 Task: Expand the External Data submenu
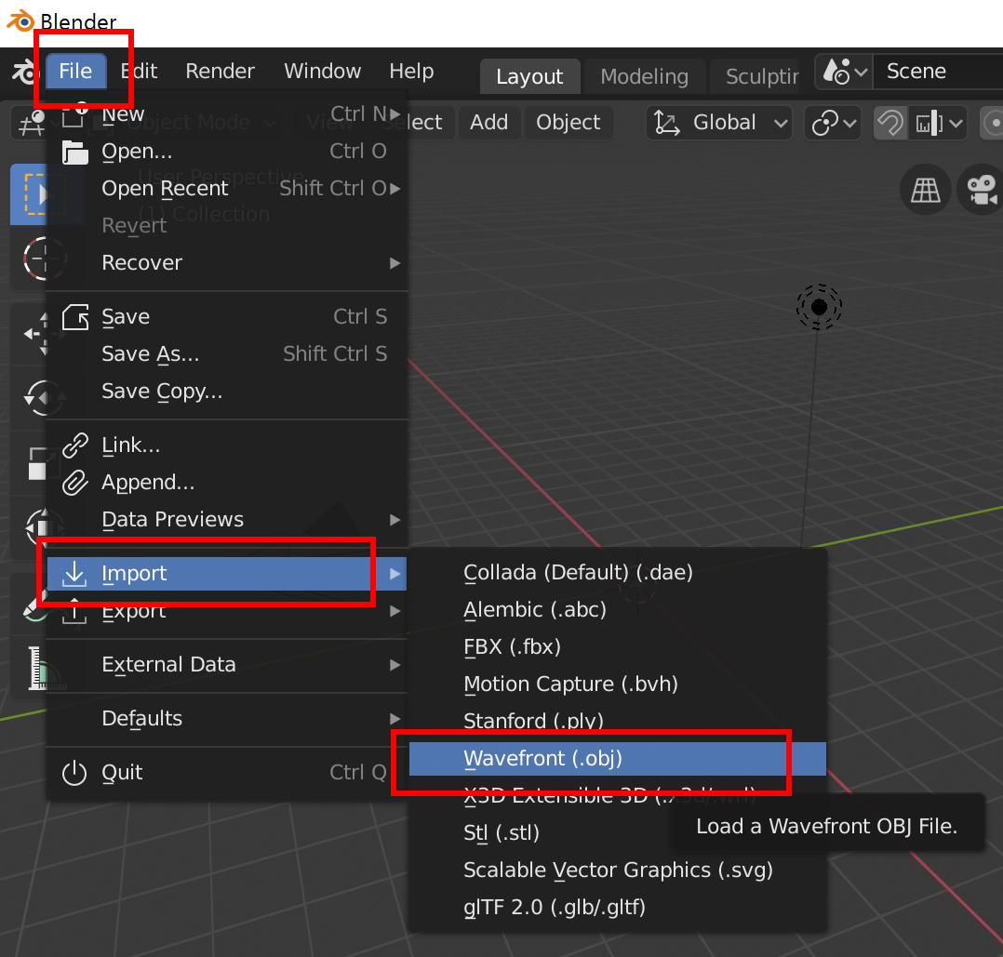(227, 665)
